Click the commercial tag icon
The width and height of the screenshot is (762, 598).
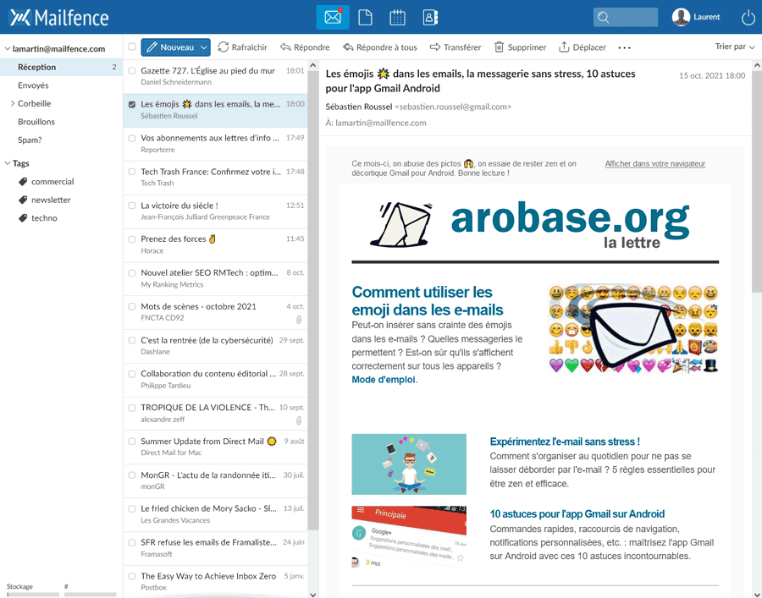[x=23, y=182]
